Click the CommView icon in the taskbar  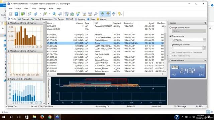(x=57, y=117)
